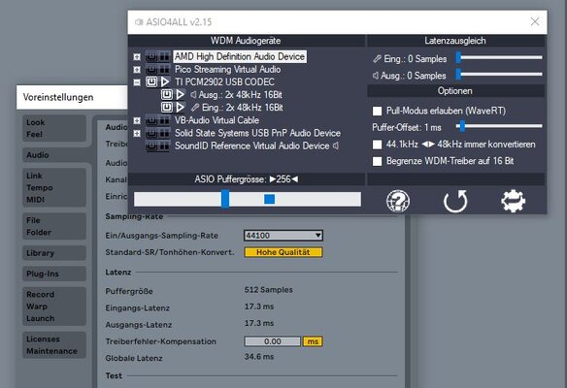Enable Pull-Modus erlauben (WaveRT) checkbox
The image size is (567, 388).
(377, 111)
